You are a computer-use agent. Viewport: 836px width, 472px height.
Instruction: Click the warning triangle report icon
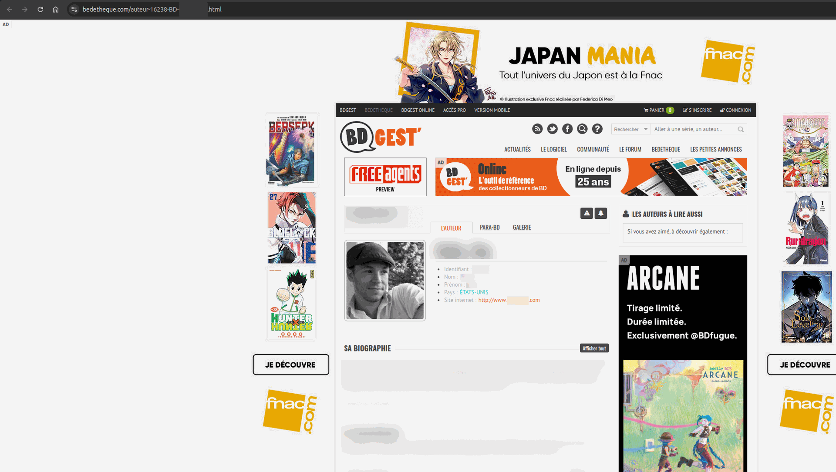pos(587,213)
